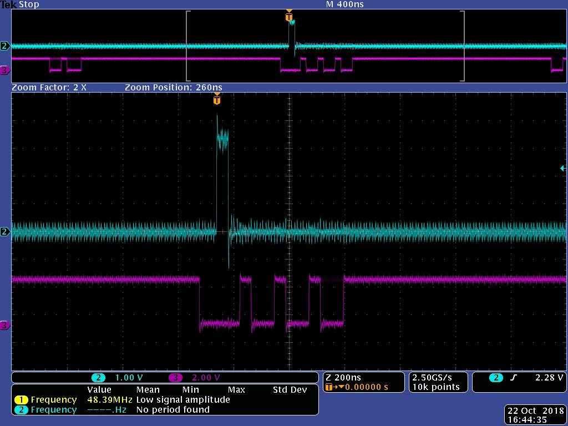Click the 48.39MHz frequency value
The width and height of the screenshot is (568, 426).
pos(110,399)
